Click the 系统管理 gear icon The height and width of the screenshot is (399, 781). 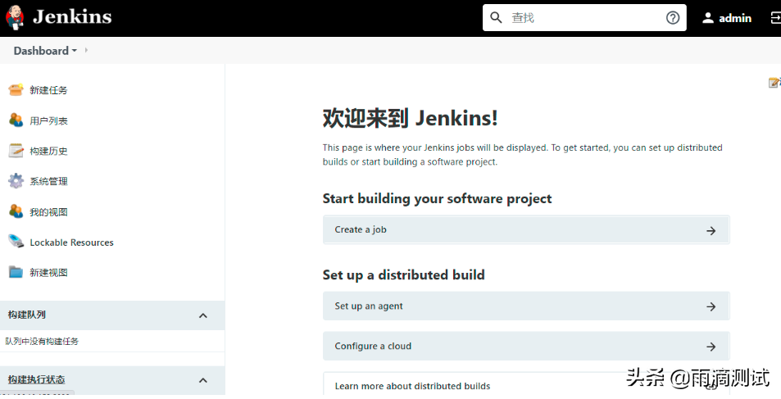pos(16,181)
